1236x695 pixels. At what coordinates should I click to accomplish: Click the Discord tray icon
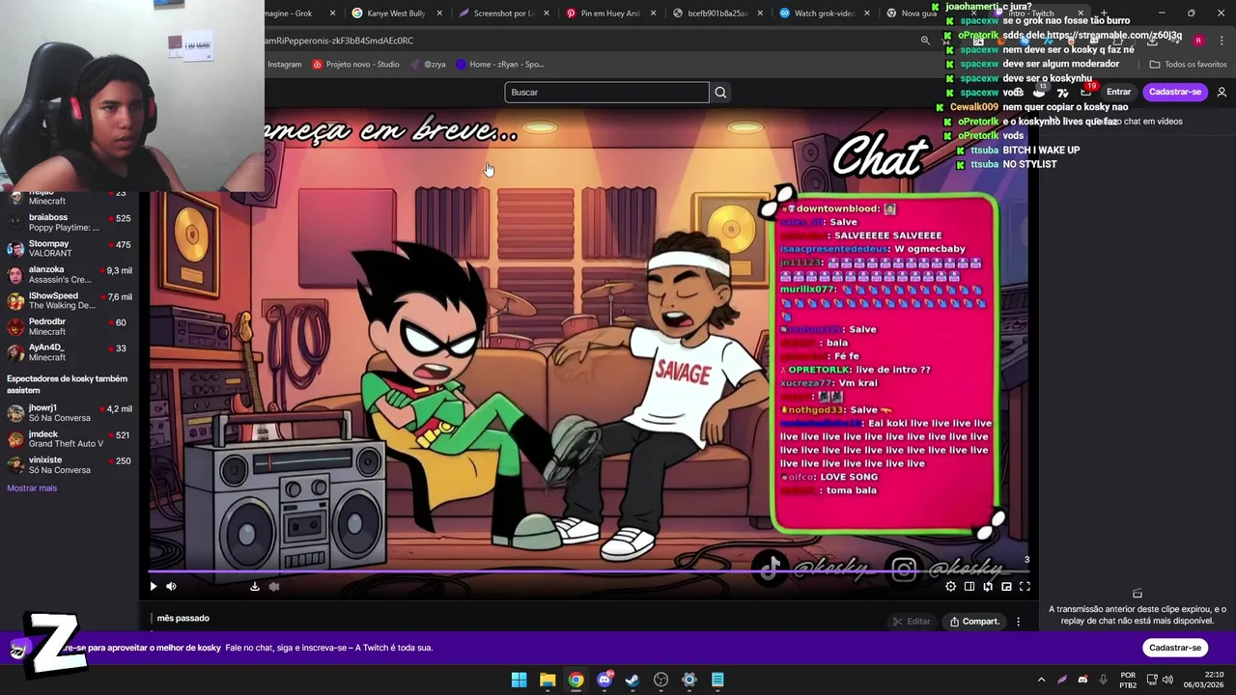[x=1082, y=680]
